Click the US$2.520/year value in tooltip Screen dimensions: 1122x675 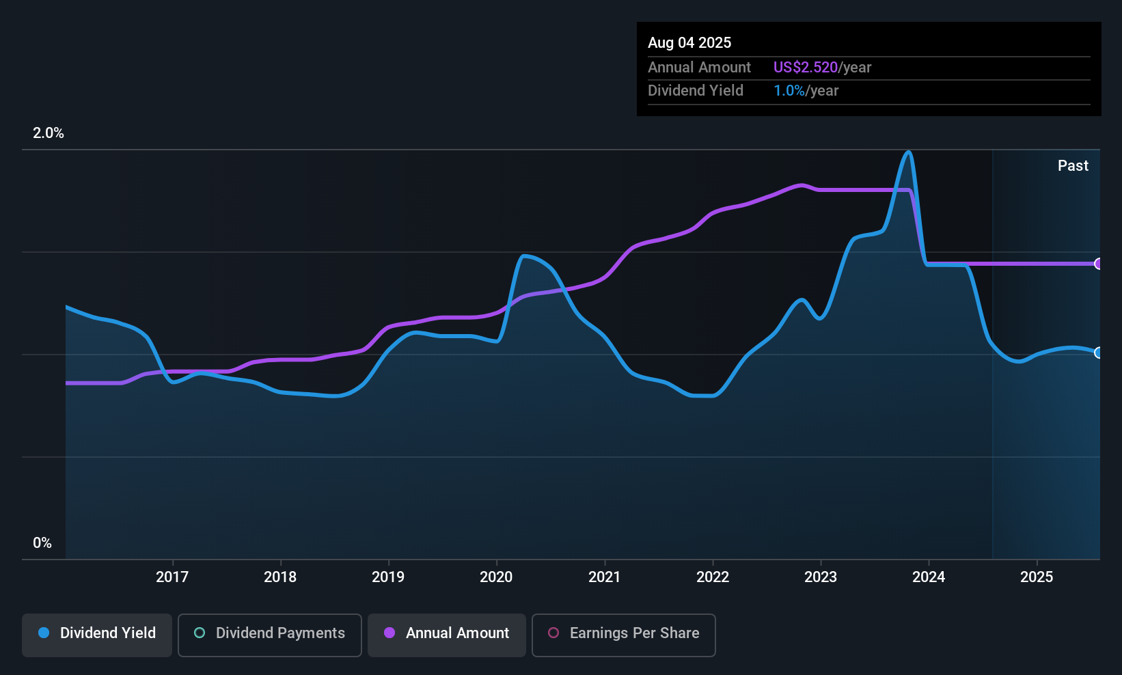[822, 68]
